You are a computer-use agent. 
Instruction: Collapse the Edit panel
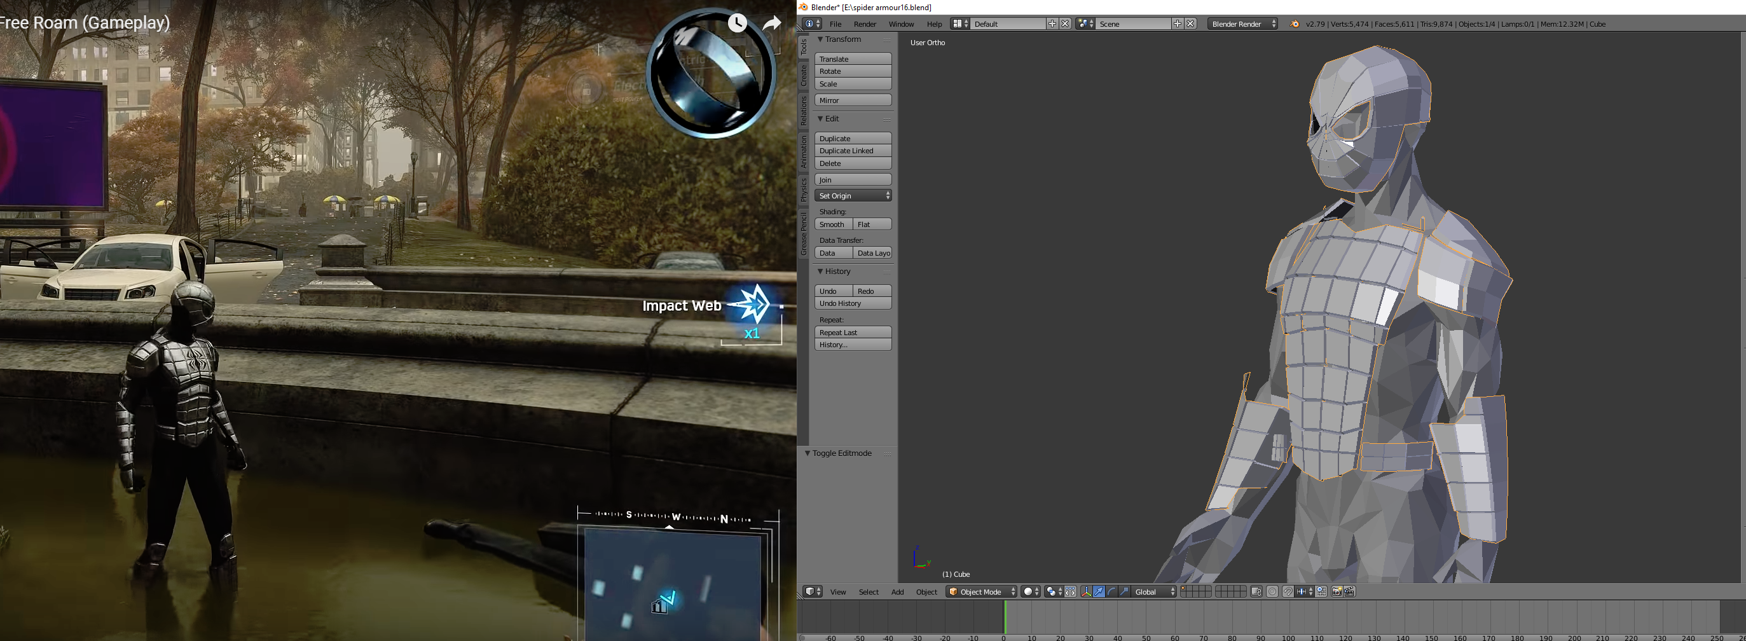tap(820, 118)
